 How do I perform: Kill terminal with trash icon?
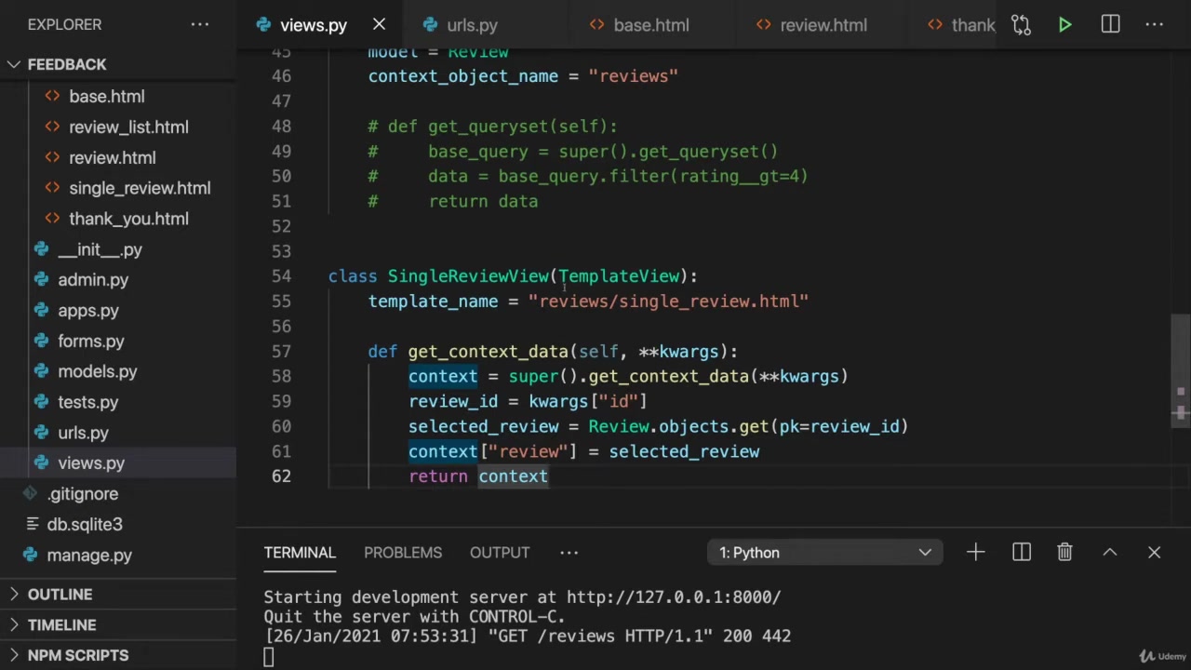[x=1065, y=553]
